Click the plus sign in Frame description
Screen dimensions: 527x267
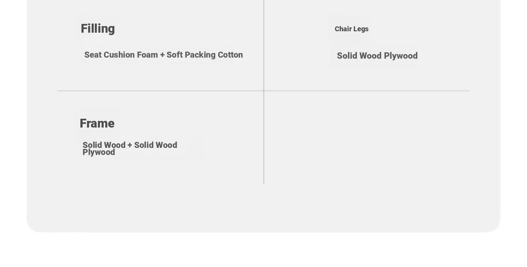[130, 145]
